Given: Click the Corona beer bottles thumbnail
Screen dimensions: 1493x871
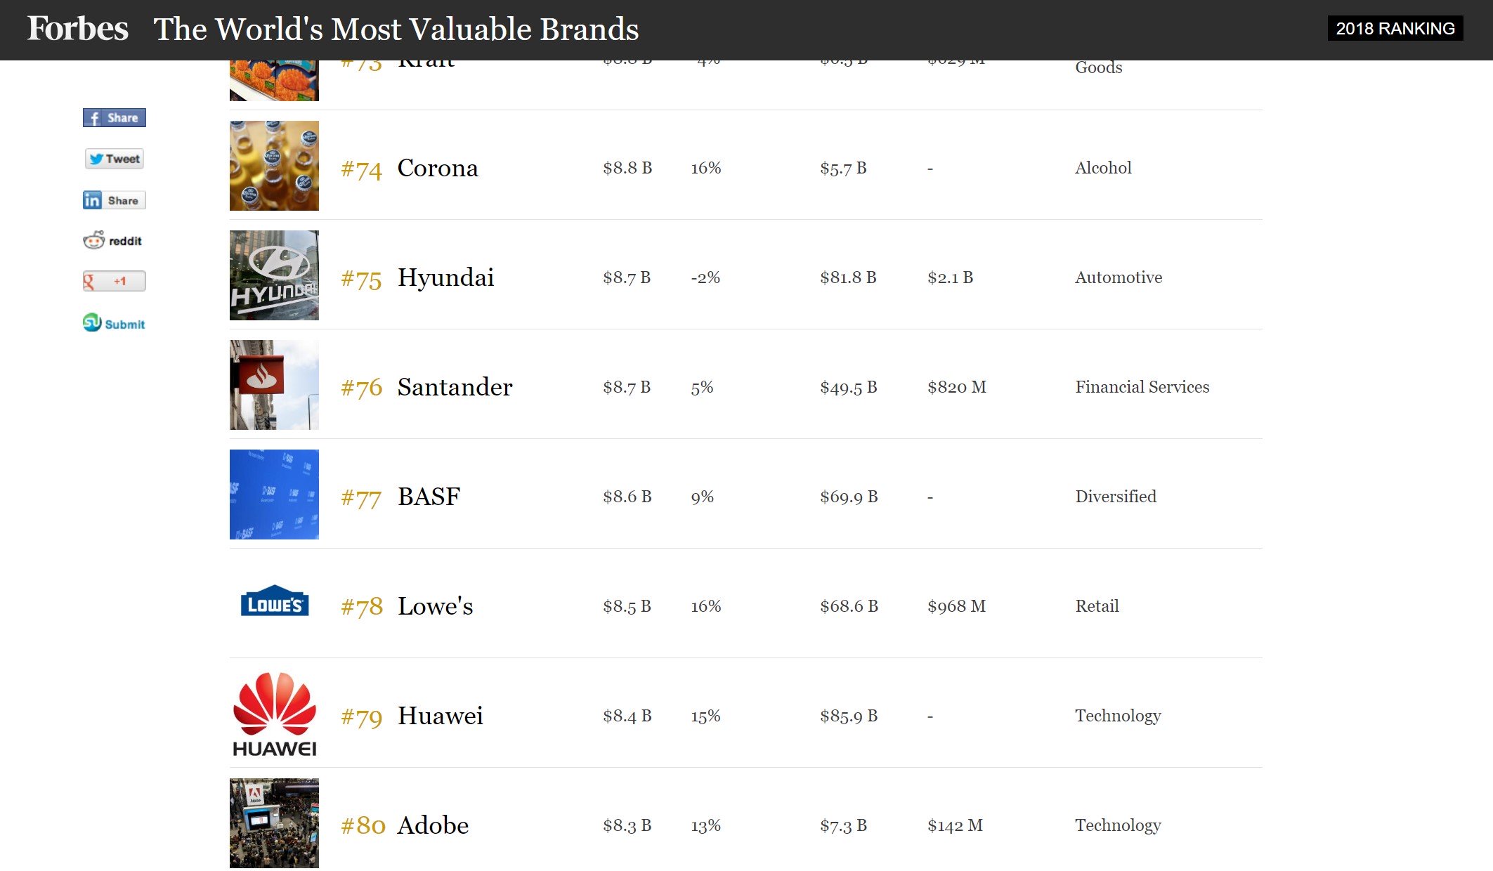Looking at the screenshot, I should tap(274, 166).
